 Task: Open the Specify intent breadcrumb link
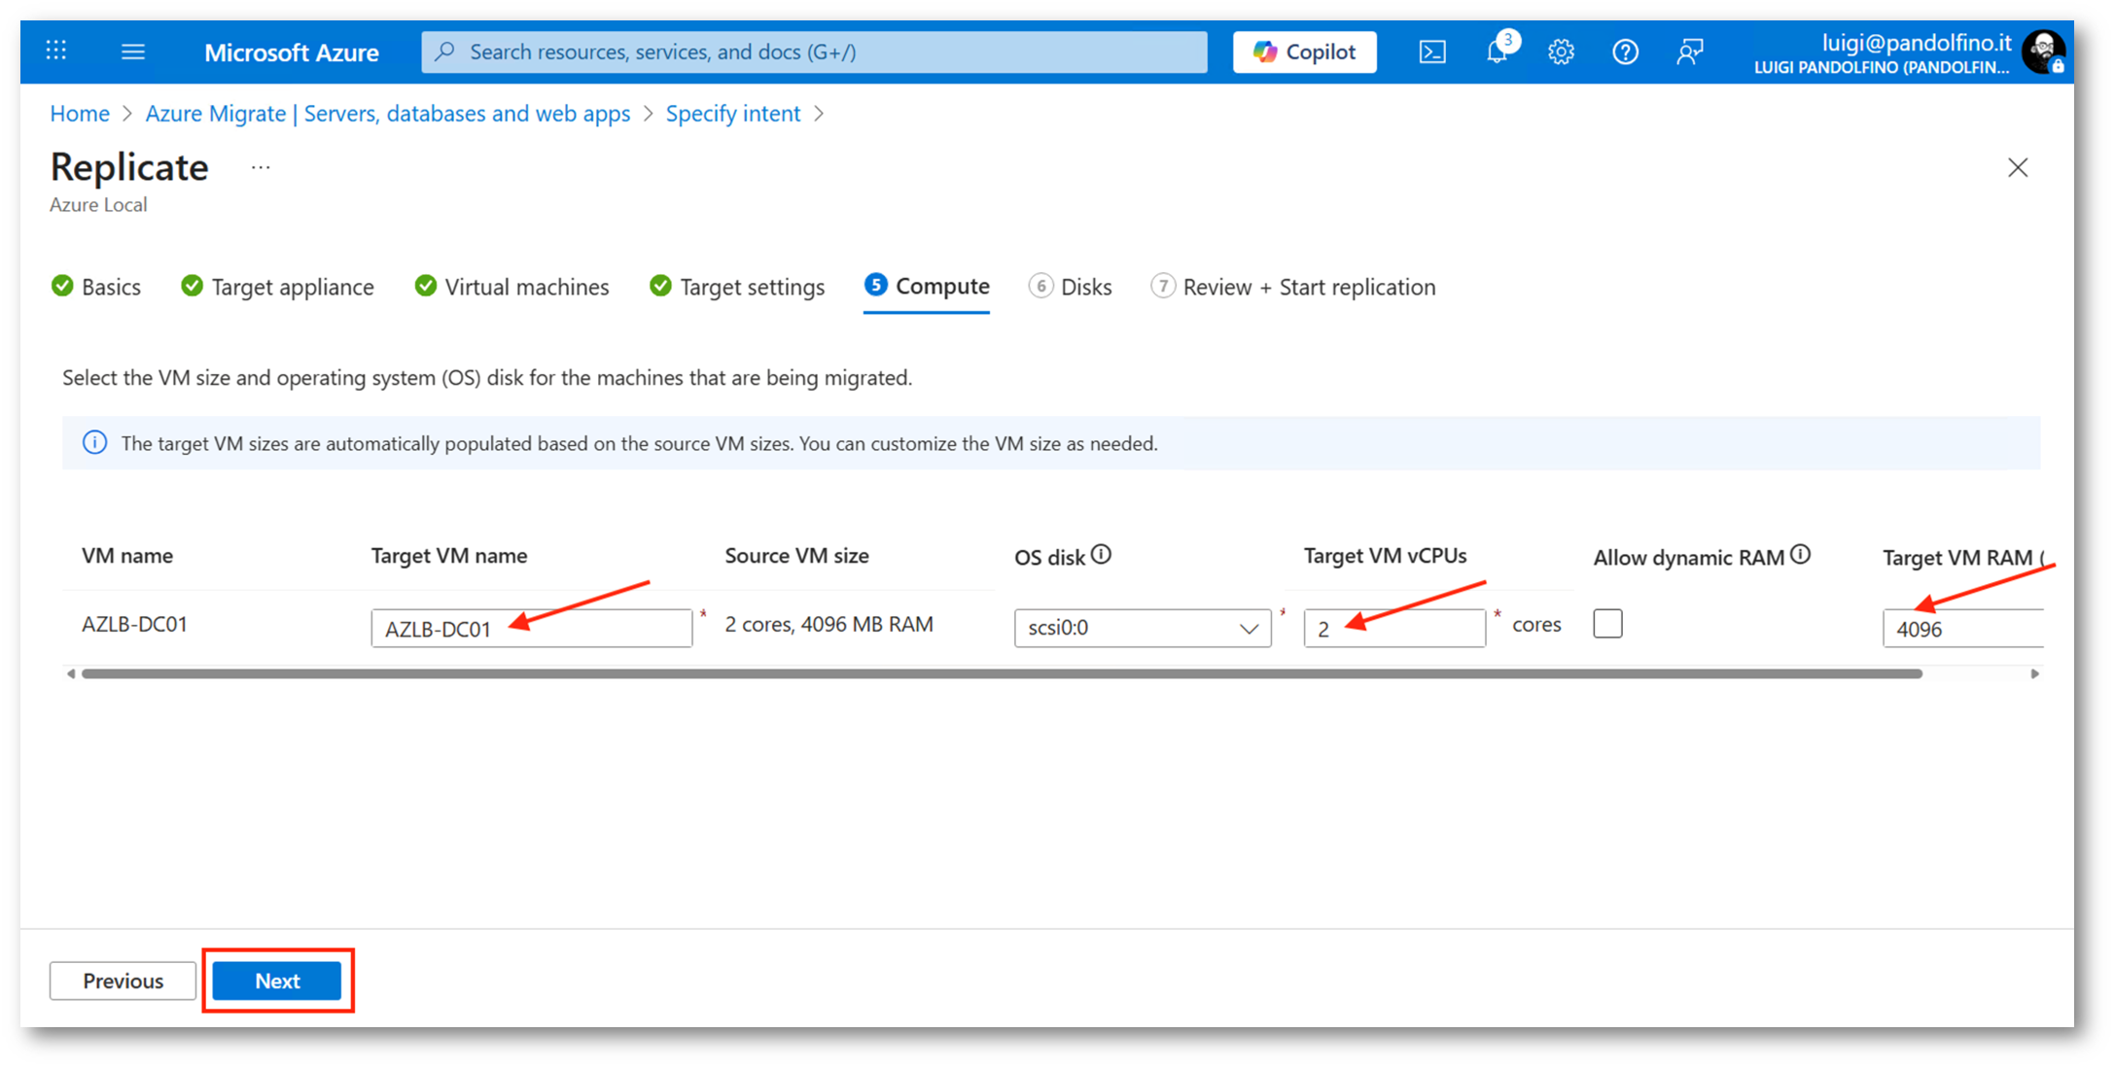732,114
